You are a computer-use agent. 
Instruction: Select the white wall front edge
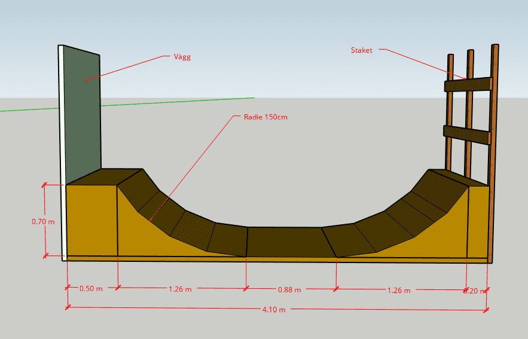tap(61, 149)
